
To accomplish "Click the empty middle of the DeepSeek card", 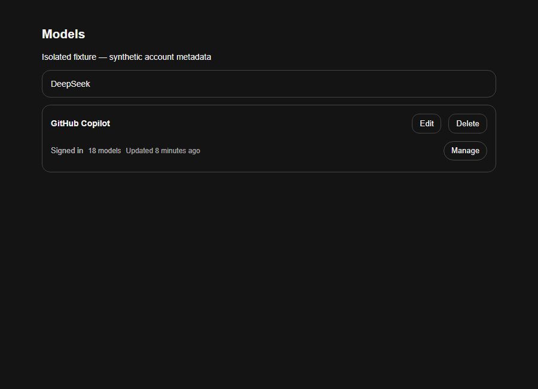I will pyautogui.click(x=274, y=84).
